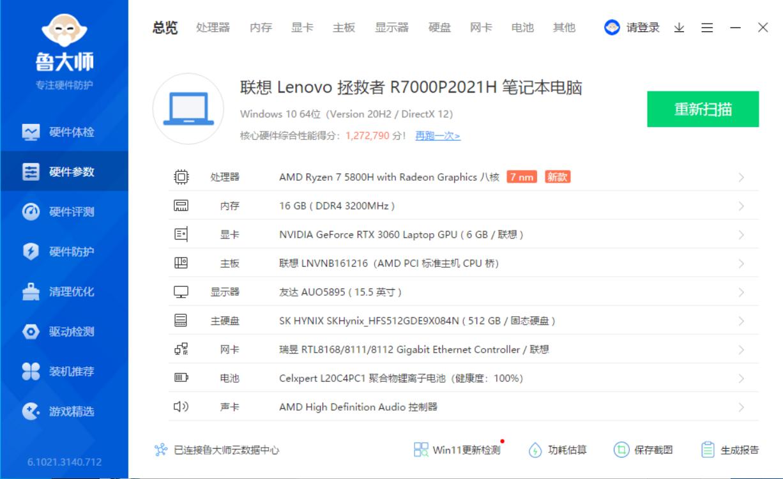Switch to the 显卡 tab
This screenshot has height=479, width=783.
[x=302, y=27]
